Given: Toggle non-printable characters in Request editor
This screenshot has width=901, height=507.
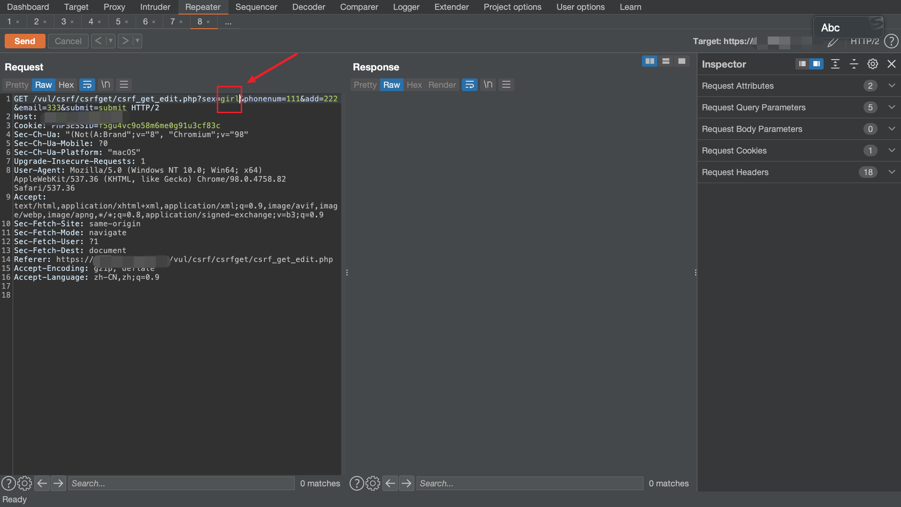Looking at the screenshot, I should [106, 85].
